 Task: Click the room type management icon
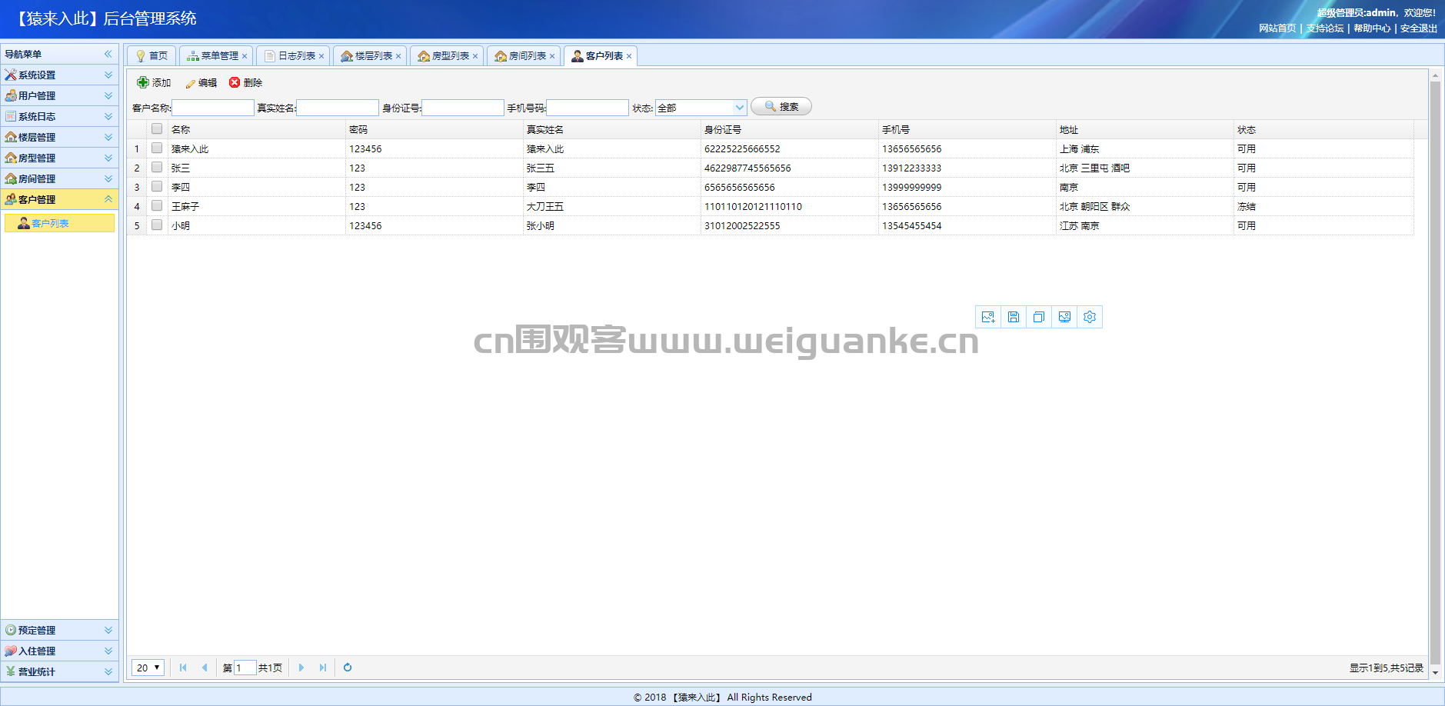(x=11, y=158)
